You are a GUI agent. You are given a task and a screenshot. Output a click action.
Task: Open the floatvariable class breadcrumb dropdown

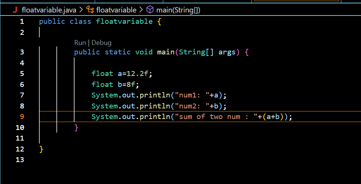tap(116, 10)
